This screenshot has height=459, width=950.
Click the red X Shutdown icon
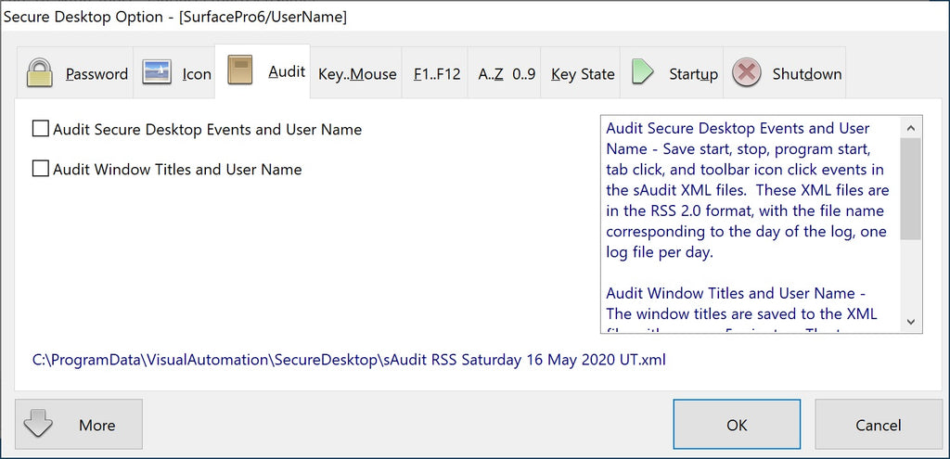click(x=747, y=73)
